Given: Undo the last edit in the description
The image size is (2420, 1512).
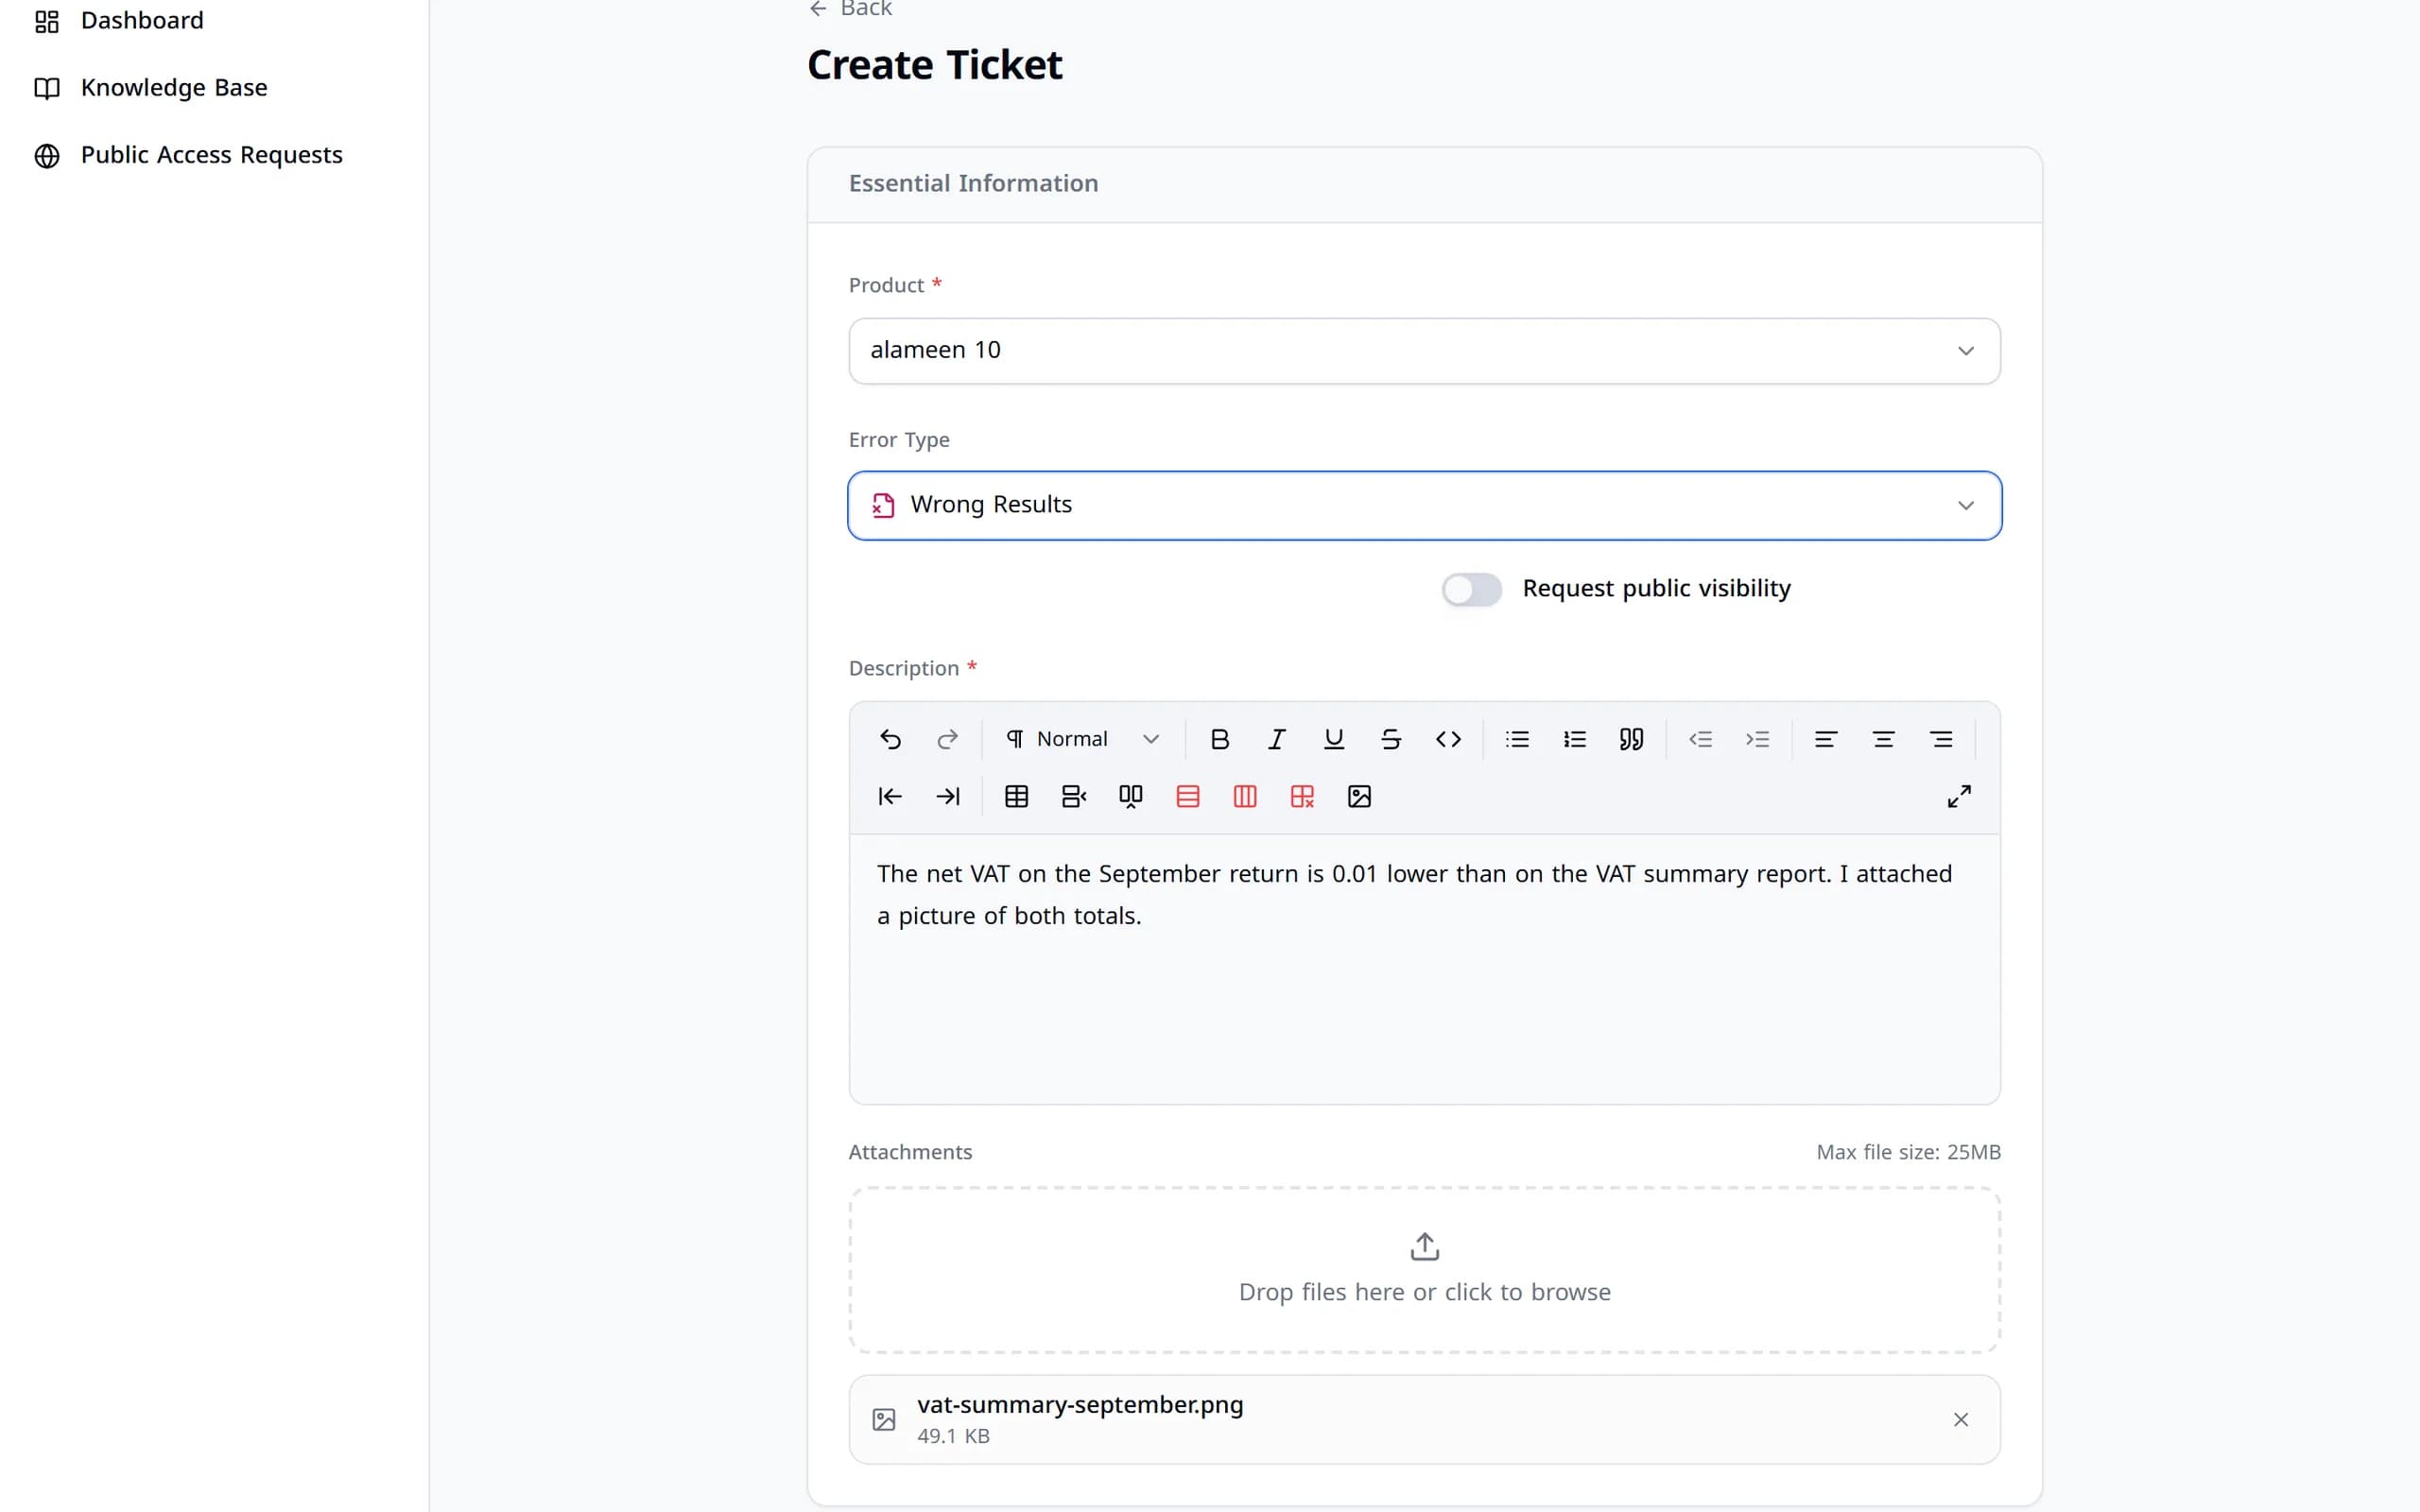Looking at the screenshot, I should pos(890,739).
